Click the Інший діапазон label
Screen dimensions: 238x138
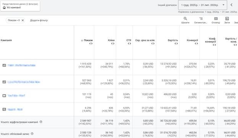click(x=167, y=5)
